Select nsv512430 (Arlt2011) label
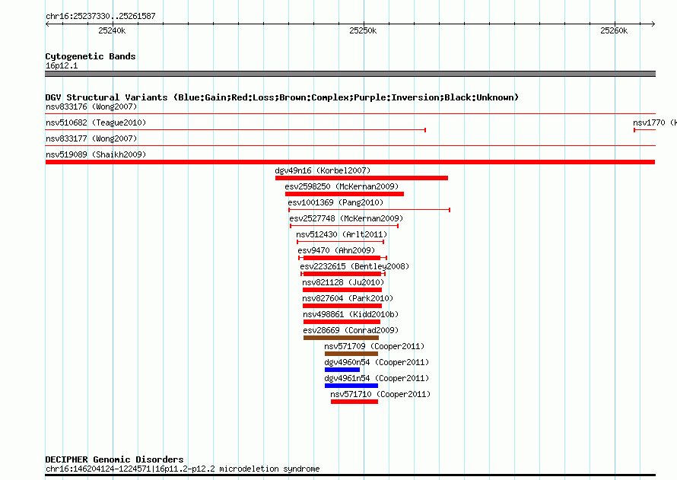Image resolution: width=677 pixels, height=480 pixels. tap(342, 234)
